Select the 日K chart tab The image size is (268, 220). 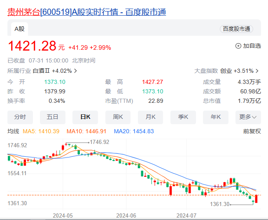click(85, 117)
